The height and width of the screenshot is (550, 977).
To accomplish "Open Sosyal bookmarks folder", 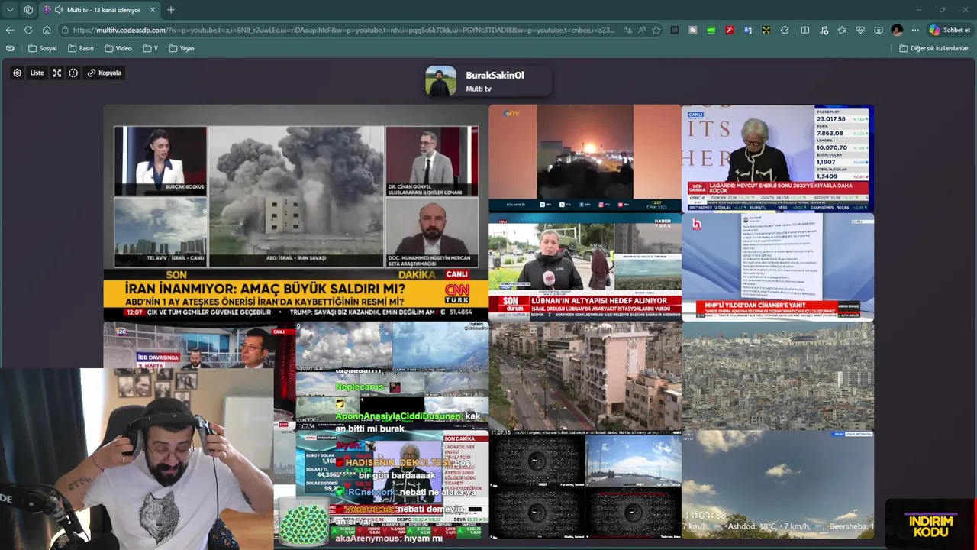I will click(43, 48).
